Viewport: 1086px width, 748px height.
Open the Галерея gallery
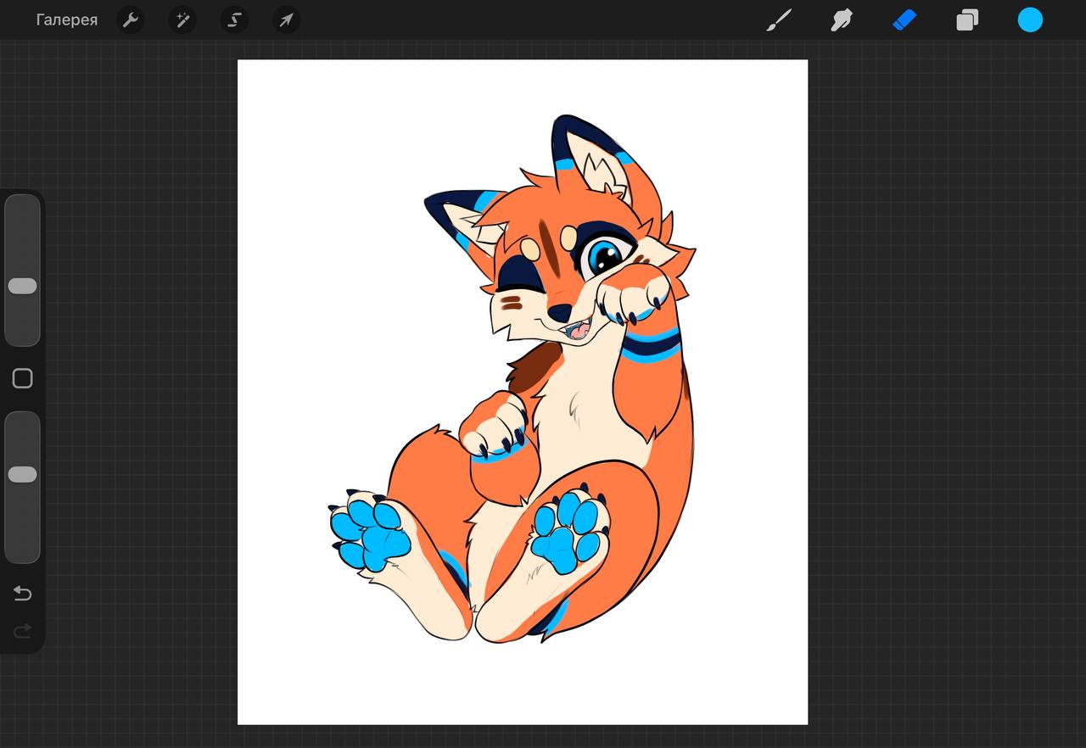(x=66, y=20)
